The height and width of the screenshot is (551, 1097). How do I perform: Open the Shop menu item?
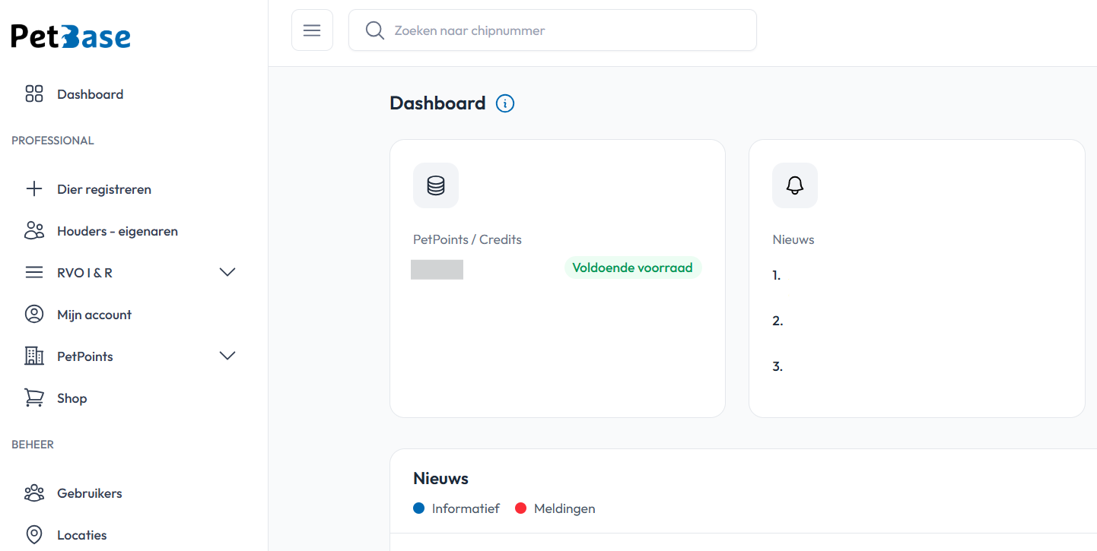(x=72, y=398)
